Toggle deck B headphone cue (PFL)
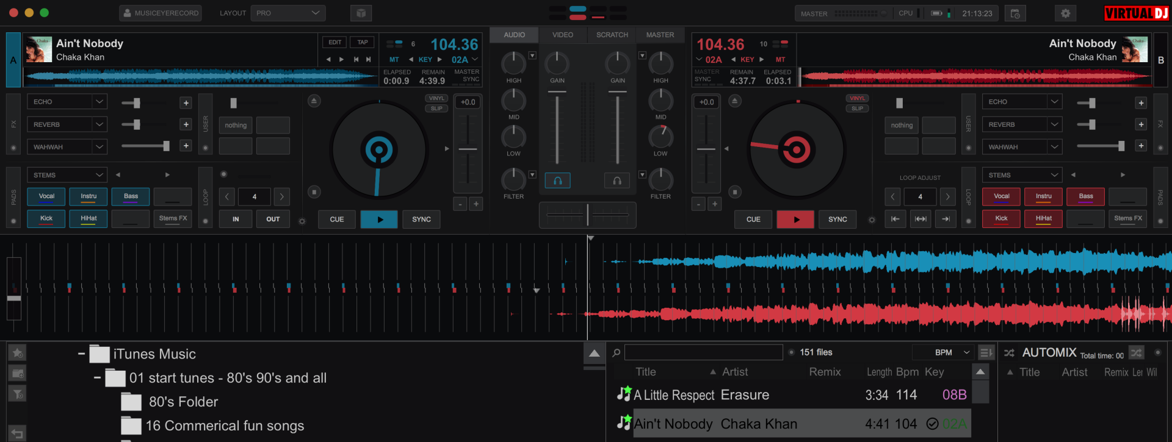 617,180
